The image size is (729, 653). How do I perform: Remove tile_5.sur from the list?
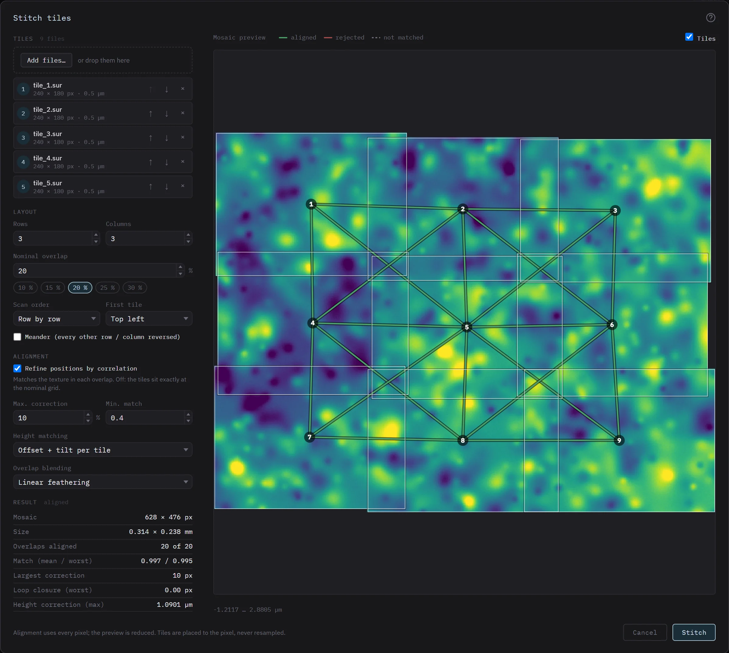[x=183, y=186]
